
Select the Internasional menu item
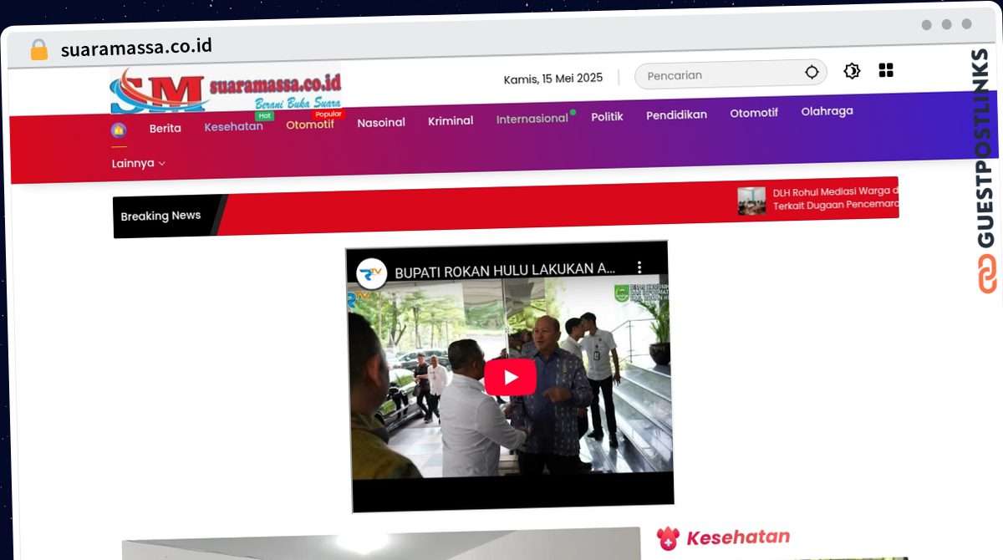[532, 119]
